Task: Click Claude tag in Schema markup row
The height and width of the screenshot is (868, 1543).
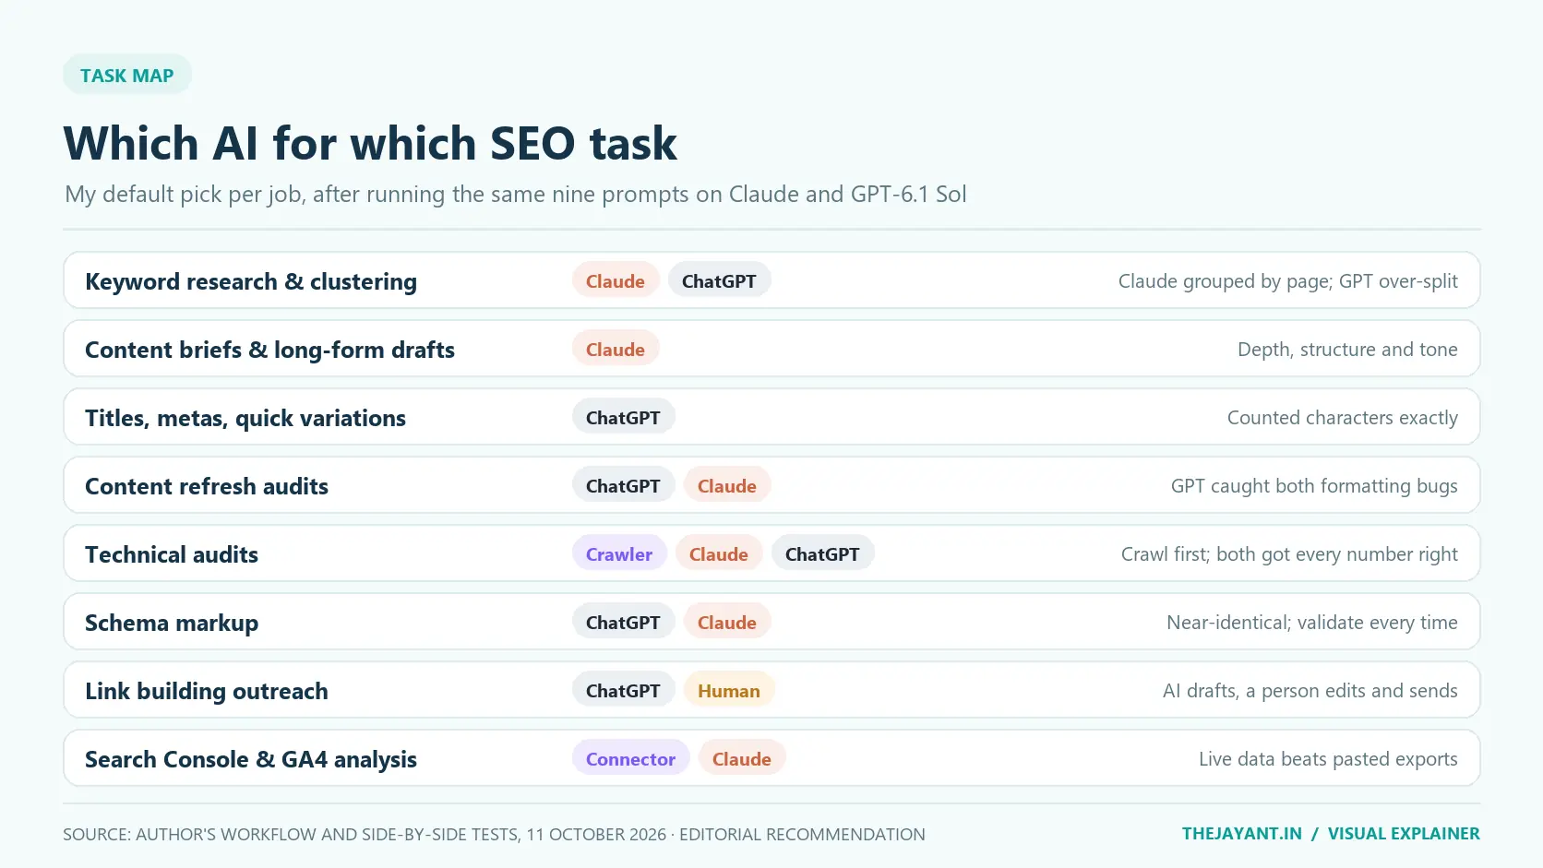Action: (x=727, y=622)
